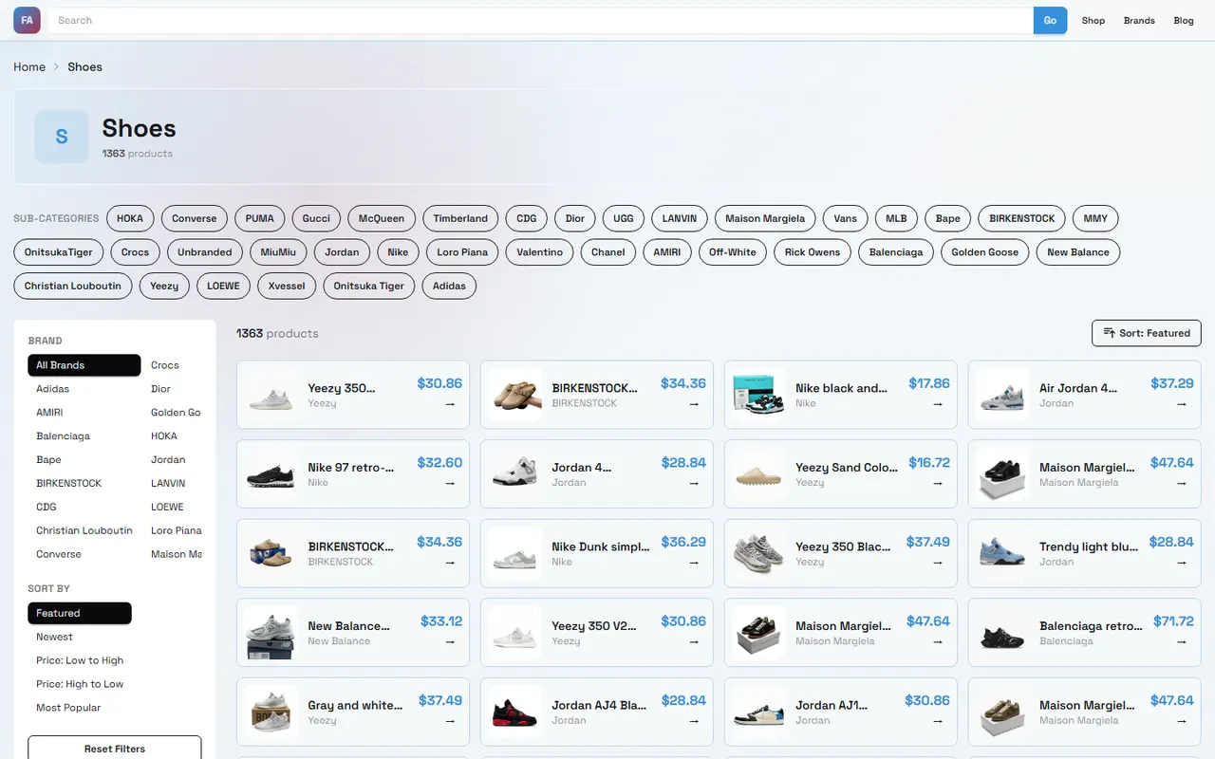The width and height of the screenshot is (1215, 759).
Task: Select Converse sub-category chip
Action: tap(195, 218)
